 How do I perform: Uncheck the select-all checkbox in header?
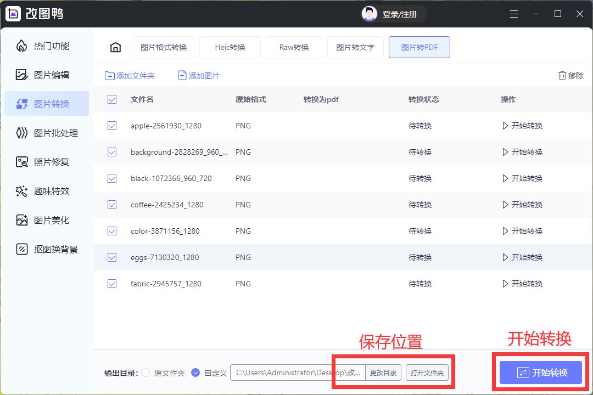tap(112, 99)
